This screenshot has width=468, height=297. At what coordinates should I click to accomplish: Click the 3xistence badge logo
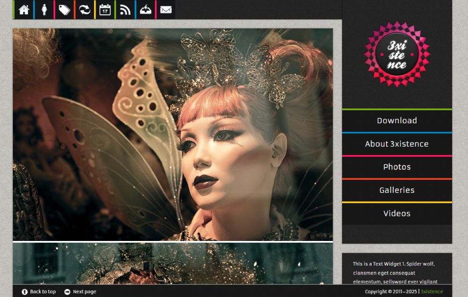click(x=397, y=54)
